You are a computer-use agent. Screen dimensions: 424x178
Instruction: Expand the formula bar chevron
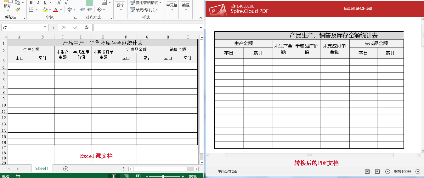(201, 28)
